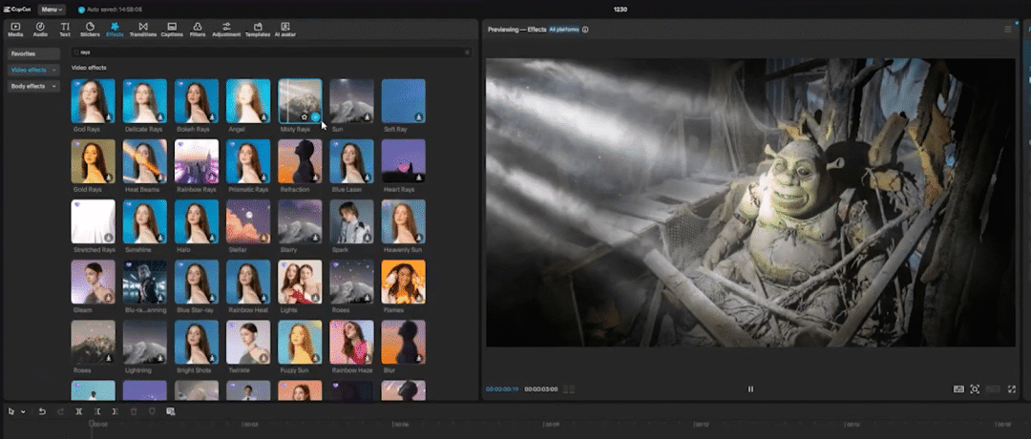Image resolution: width=1031 pixels, height=439 pixels.
Task: Download the Sun effect
Action: click(x=368, y=117)
